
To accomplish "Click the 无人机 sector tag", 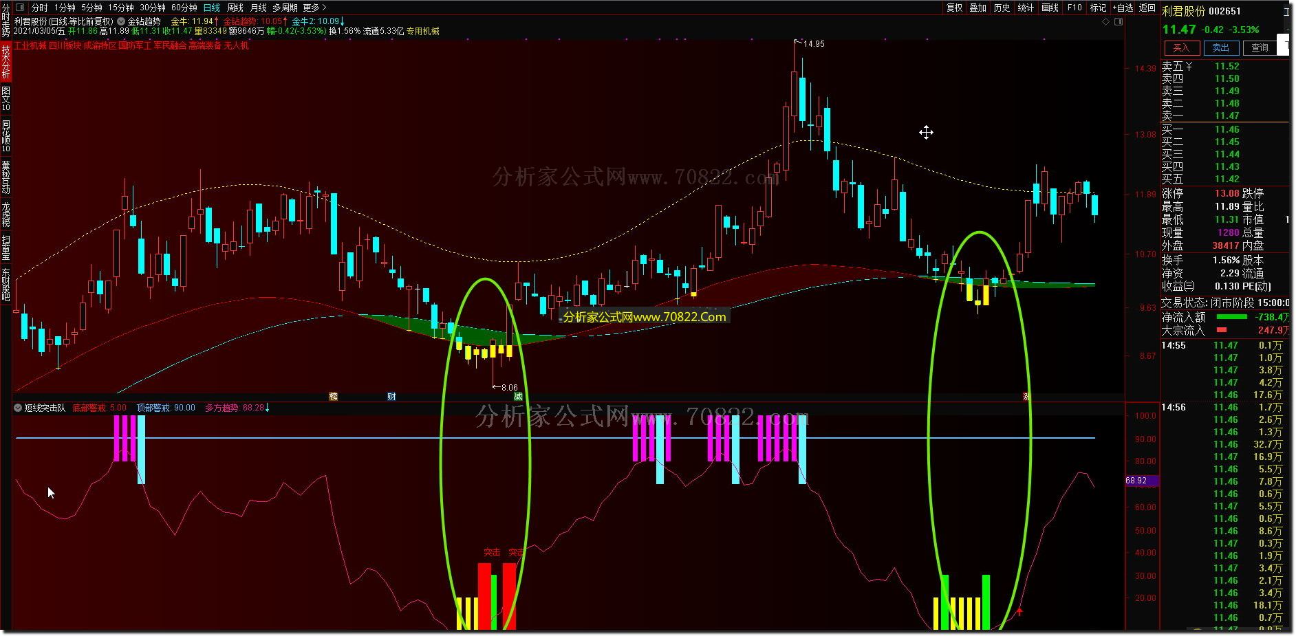I will (236, 45).
